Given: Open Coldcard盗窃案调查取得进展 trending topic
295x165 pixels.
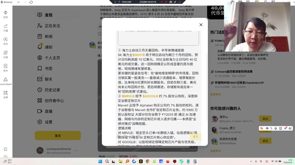Looking at the screenshot, I should (234, 71).
